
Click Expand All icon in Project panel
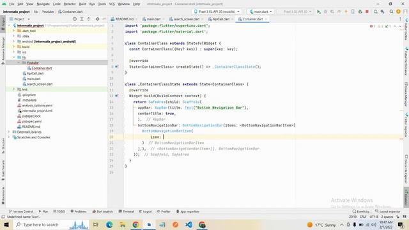click(x=82, y=19)
